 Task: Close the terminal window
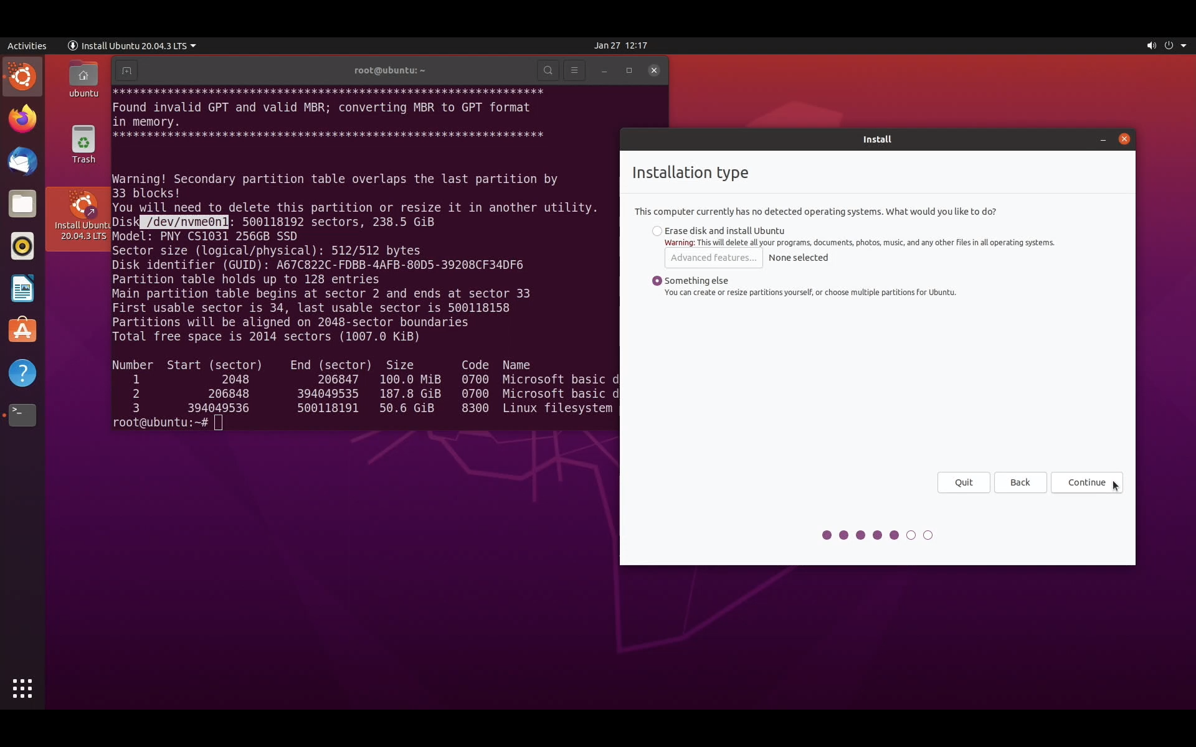654,70
